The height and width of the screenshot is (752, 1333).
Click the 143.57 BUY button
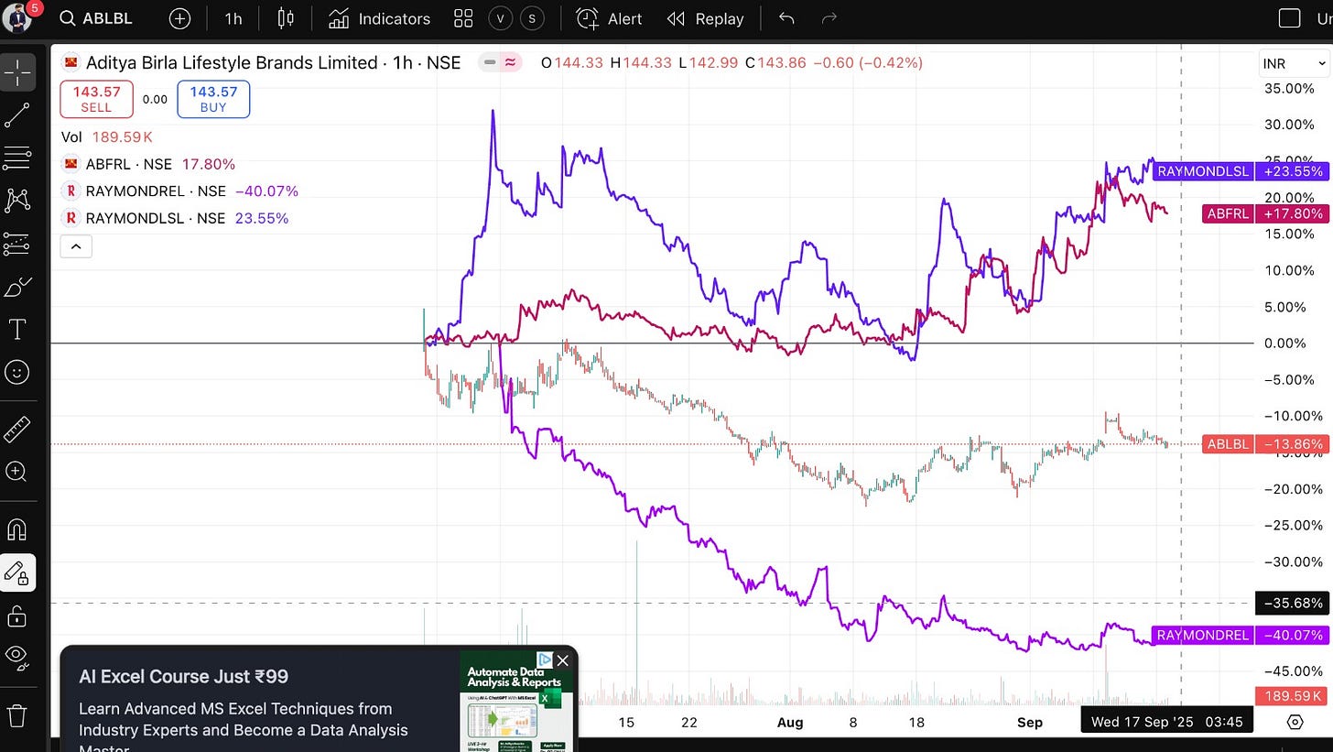click(213, 99)
